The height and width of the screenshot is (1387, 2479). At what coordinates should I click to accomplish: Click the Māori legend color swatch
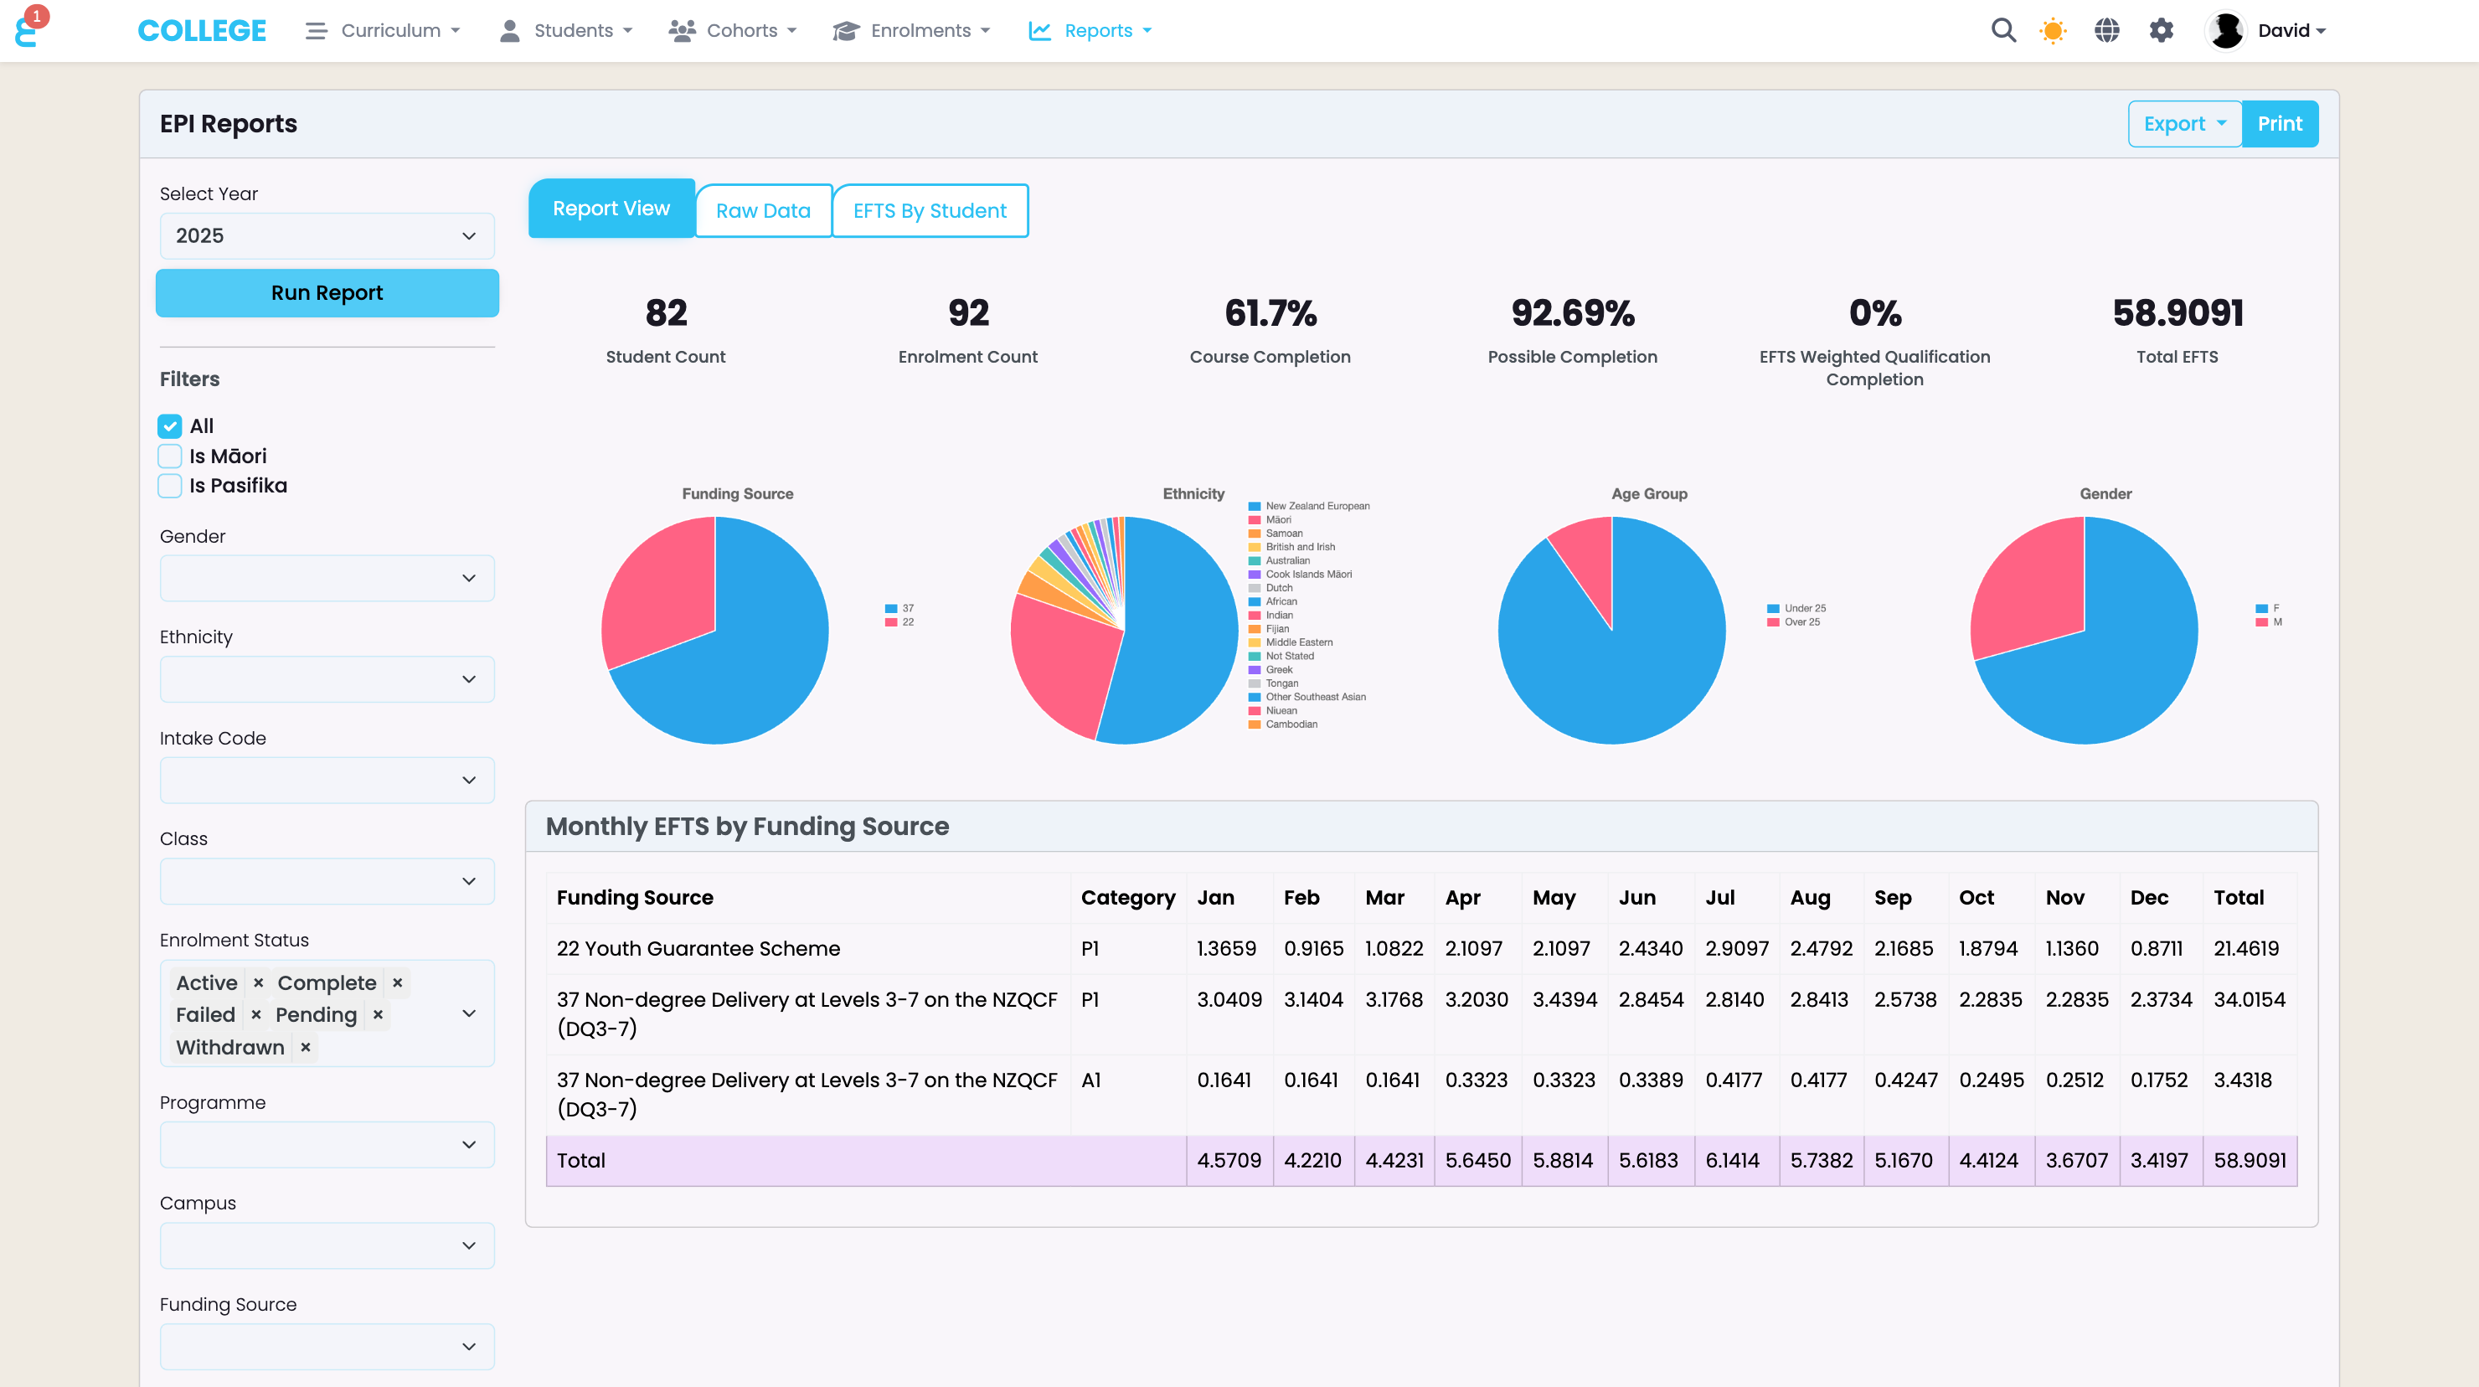tap(1254, 520)
